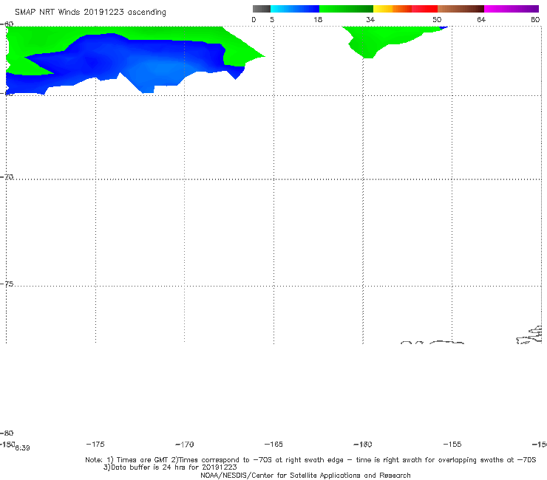
Task: Click the latitude label '-70'
Action: coord(7,177)
